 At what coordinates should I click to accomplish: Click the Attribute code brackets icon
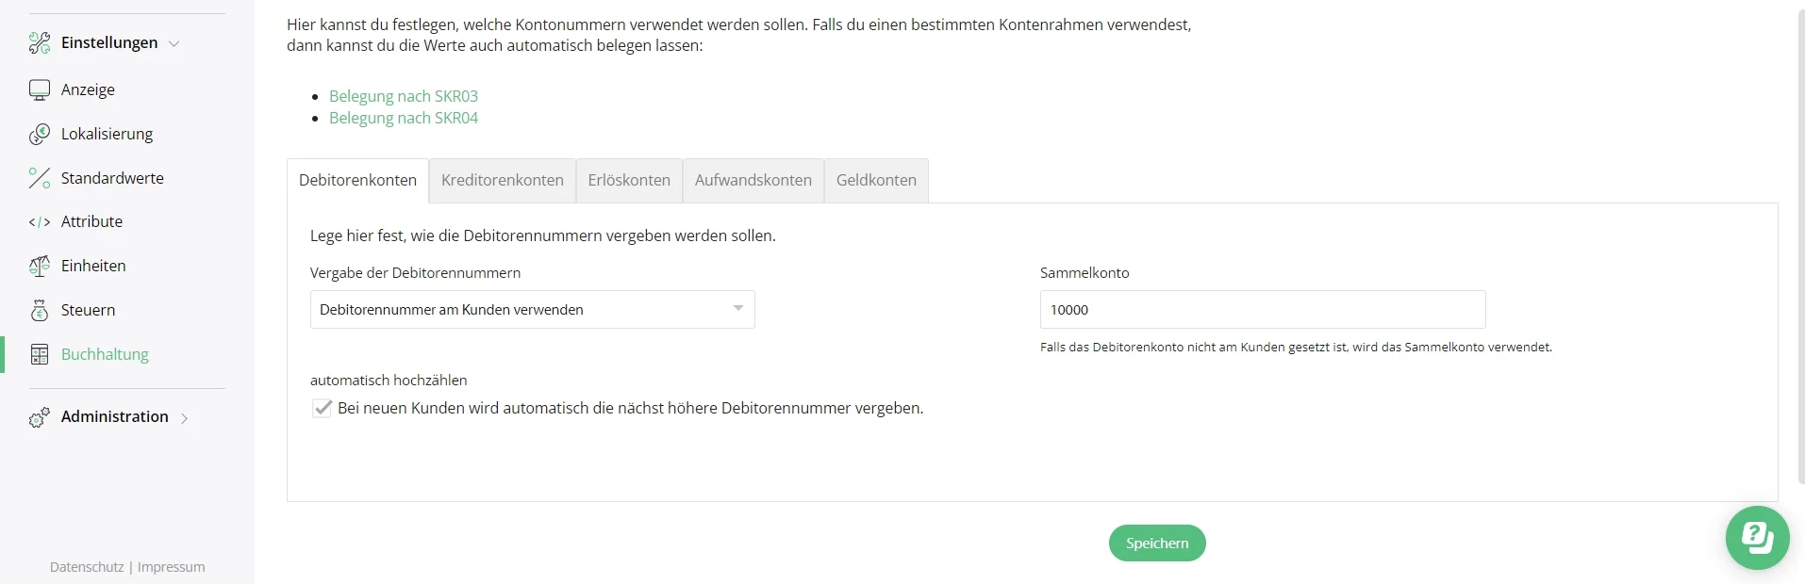point(40,222)
